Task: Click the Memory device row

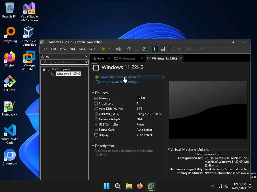Action: coord(128,98)
